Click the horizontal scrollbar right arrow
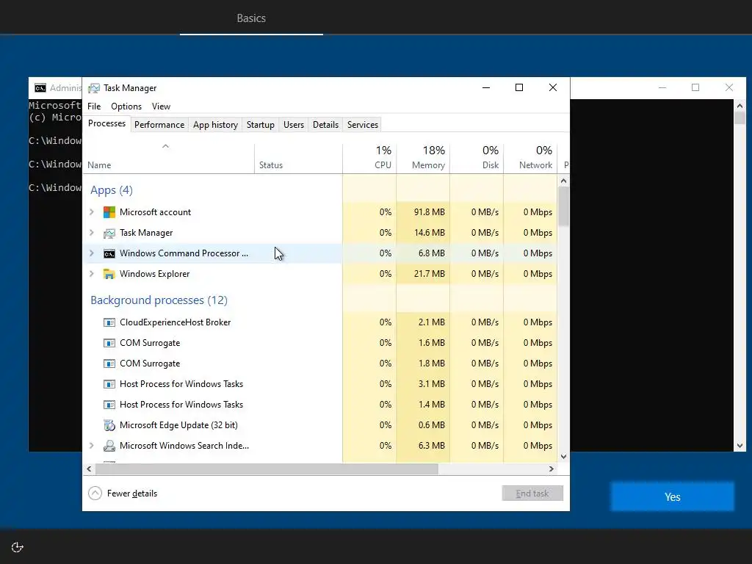752x564 pixels. (551, 469)
